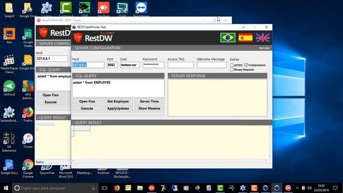Screen dimensions: 343x193
Task: Open the Lazarus desktop shortcut
Action: 47,10
